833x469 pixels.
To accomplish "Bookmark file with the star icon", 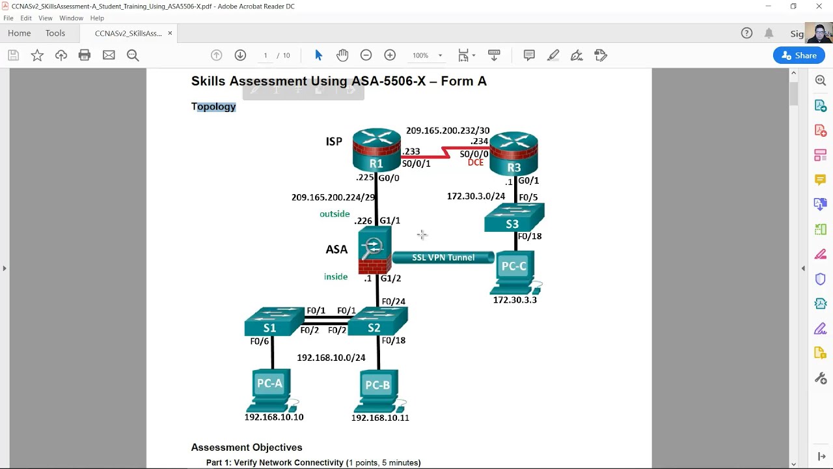I will pyautogui.click(x=37, y=55).
